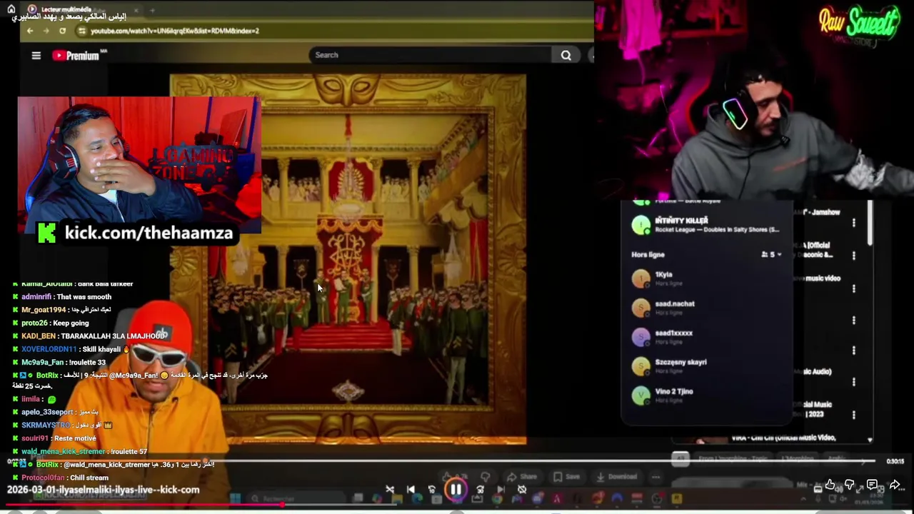Image resolution: width=914 pixels, height=514 pixels.
Task: Click the playlist scroll-down arrow
Action: point(870,440)
